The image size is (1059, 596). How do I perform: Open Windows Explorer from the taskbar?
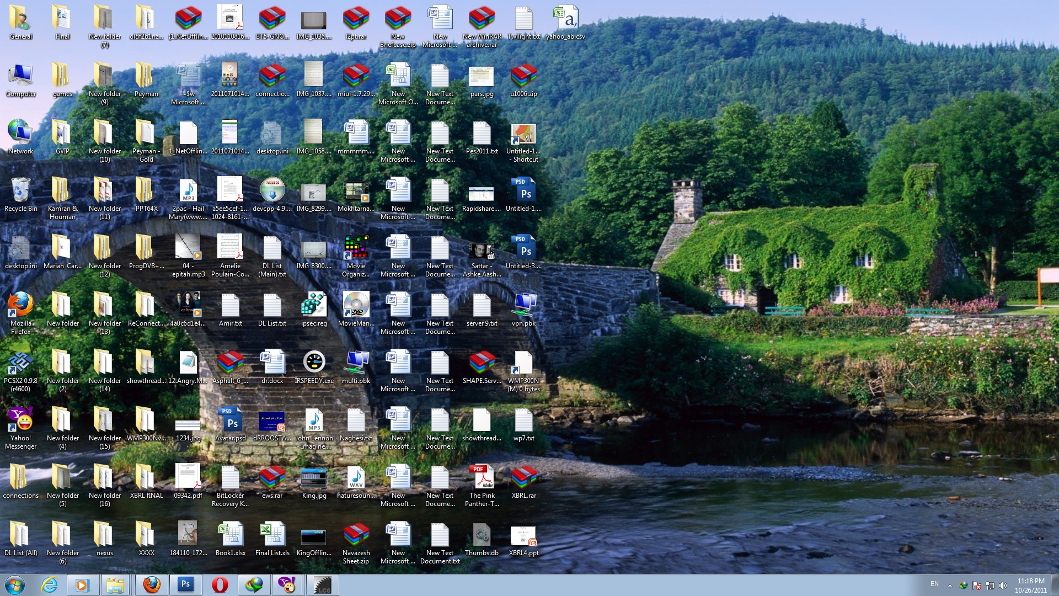[x=115, y=585]
